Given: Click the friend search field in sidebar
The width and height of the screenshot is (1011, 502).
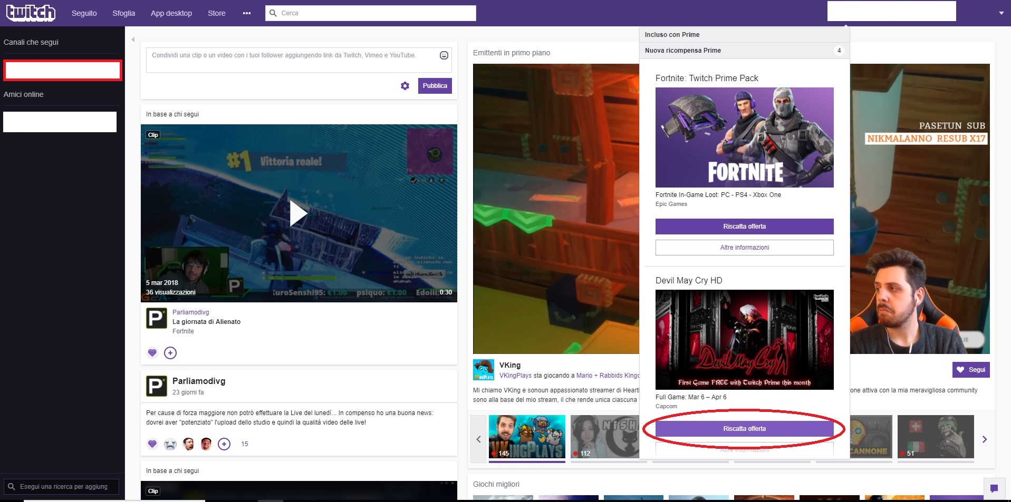Looking at the screenshot, I should tap(61, 487).
